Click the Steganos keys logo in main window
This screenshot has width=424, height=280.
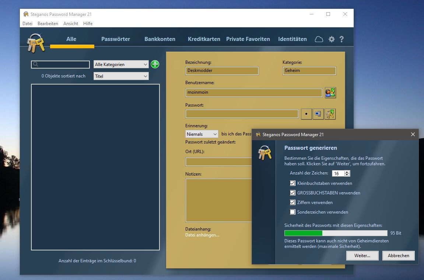(x=36, y=43)
